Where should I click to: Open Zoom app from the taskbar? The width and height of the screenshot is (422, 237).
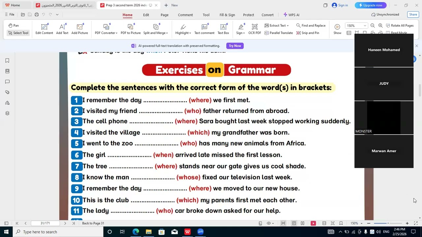tap(200, 232)
